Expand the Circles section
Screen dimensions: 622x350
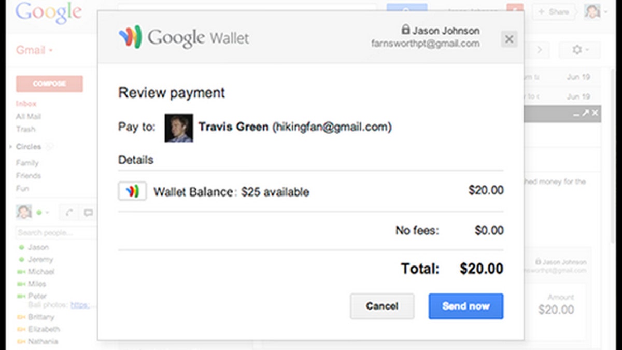click(10, 147)
